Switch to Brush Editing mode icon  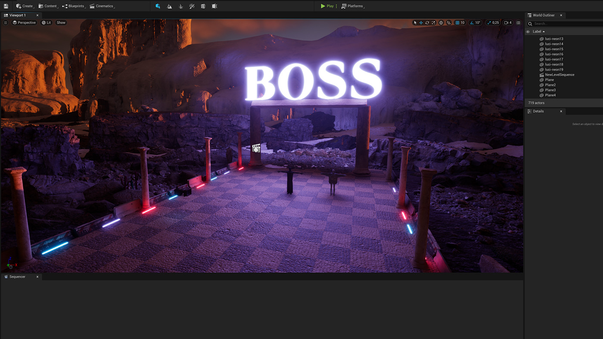tap(214, 6)
